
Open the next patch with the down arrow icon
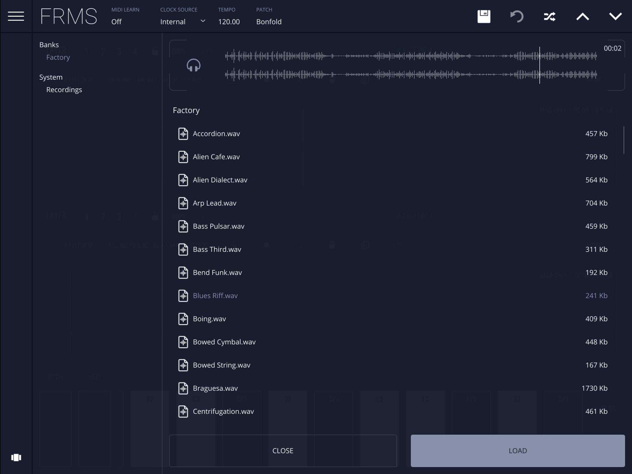pos(615,16)
